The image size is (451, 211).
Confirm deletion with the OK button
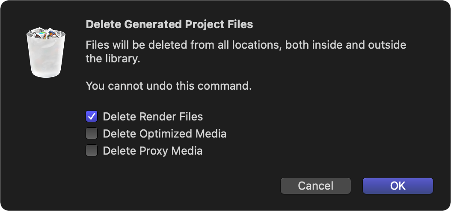click(x=398, y=186)
